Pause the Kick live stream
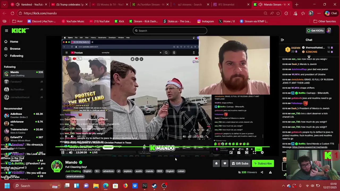Viewport: 340px width, 191px height. (63, 153)
